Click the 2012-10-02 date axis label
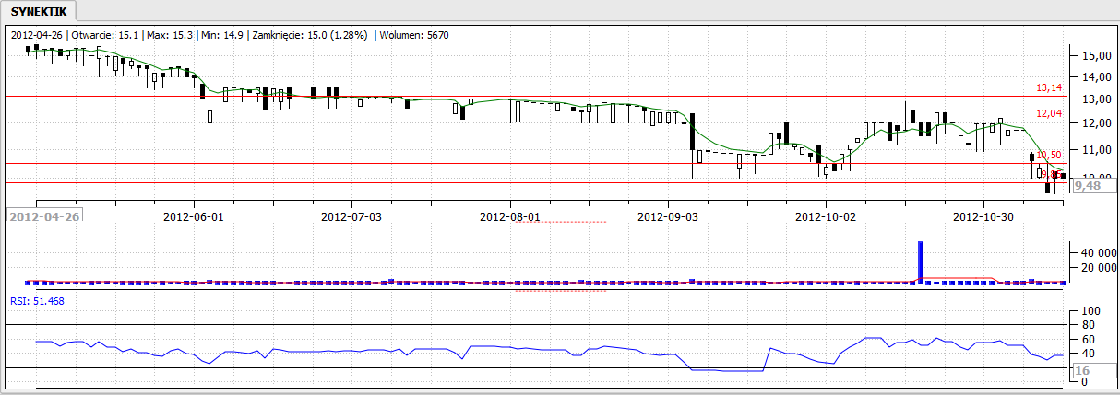Image resolution: width=1120 pixels, height=395 pixels. 827,217
